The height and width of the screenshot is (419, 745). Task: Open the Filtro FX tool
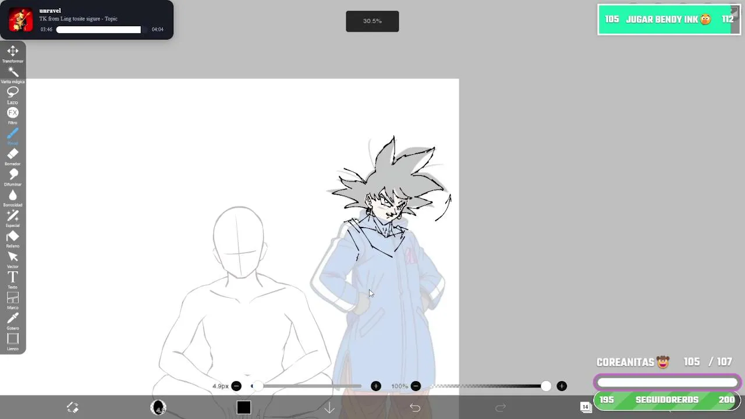[13, 115]
